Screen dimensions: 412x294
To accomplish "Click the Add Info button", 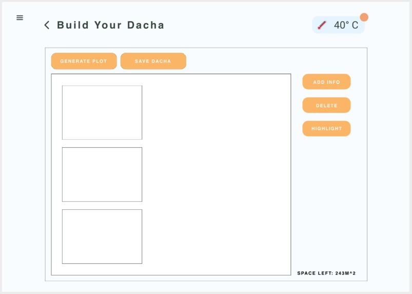I will (x=326, y=82).
